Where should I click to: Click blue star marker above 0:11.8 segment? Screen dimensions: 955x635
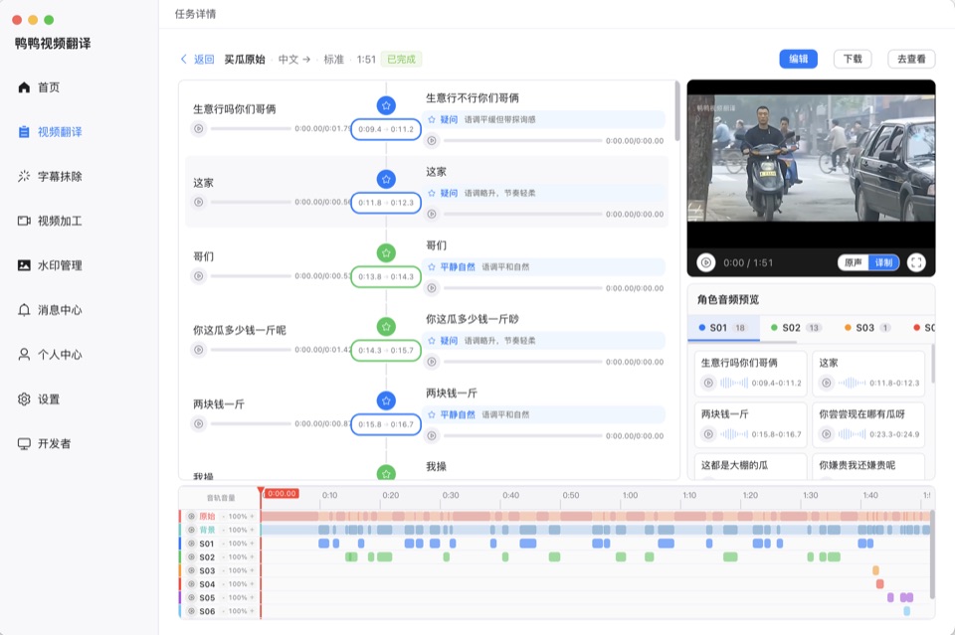click(x=386, y=179)
